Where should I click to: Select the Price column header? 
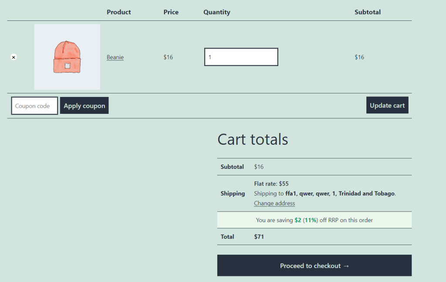tap(171, 12)
